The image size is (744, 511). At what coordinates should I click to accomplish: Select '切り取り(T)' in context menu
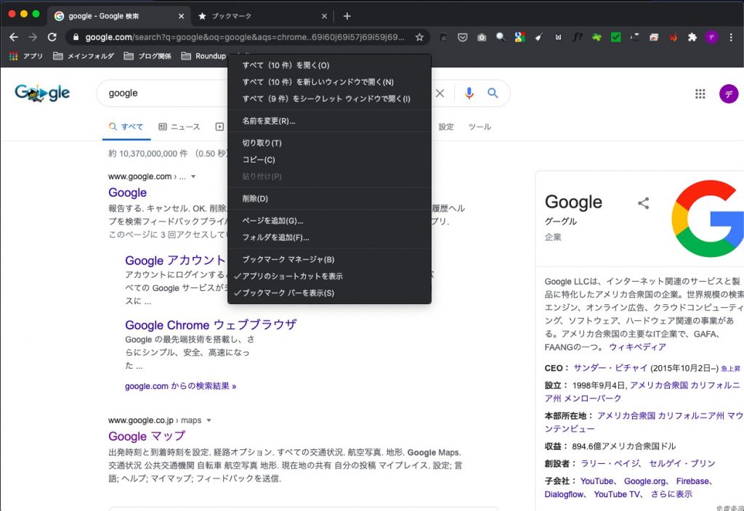[x=329, y=143]
